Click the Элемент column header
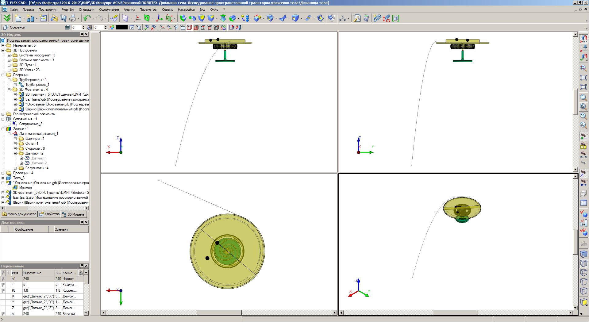Image resolution: width=589 pixels, height=322 pixels. point(72,229)
